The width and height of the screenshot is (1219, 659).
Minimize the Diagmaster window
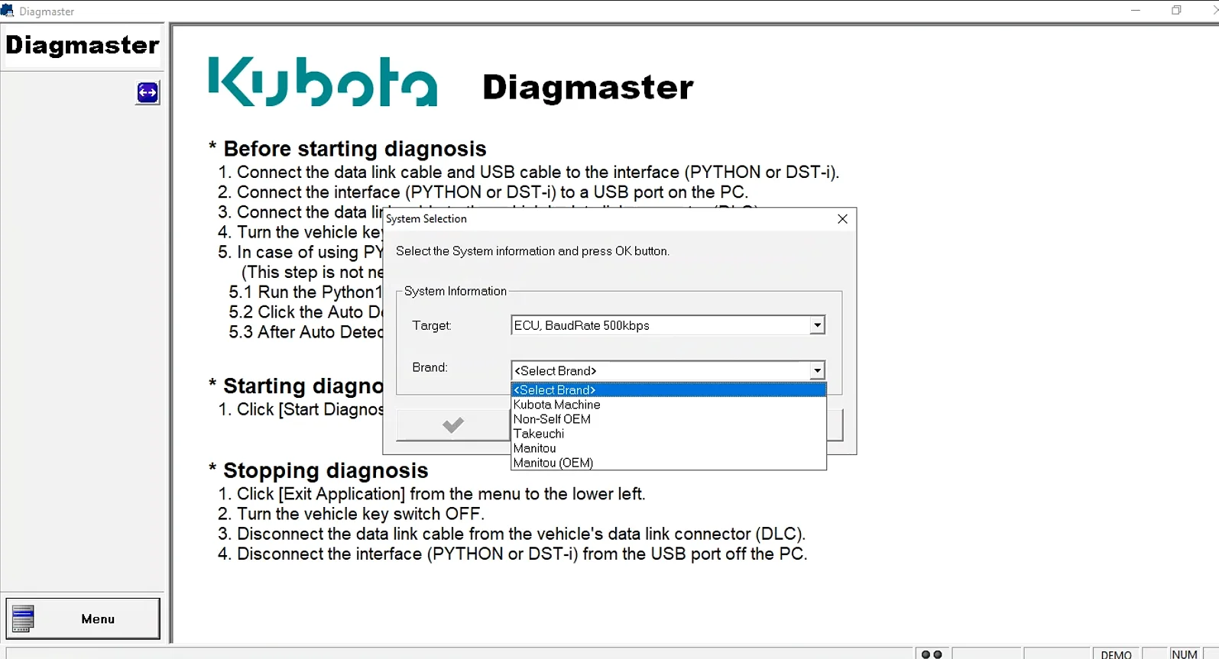coord(1136,11)
